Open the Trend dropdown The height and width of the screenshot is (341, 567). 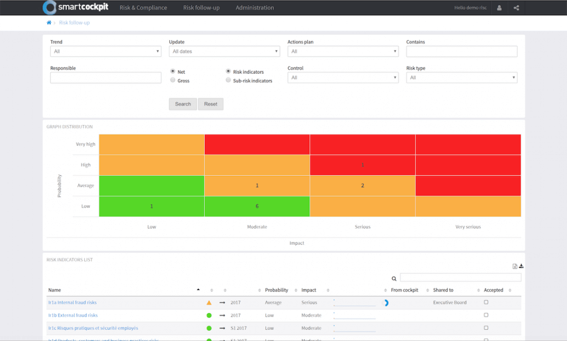[x=105, y=51]
